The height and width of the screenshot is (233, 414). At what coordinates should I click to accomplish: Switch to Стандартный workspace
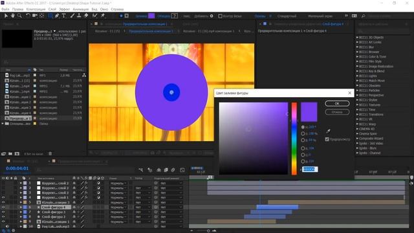[x=287, y=16]
